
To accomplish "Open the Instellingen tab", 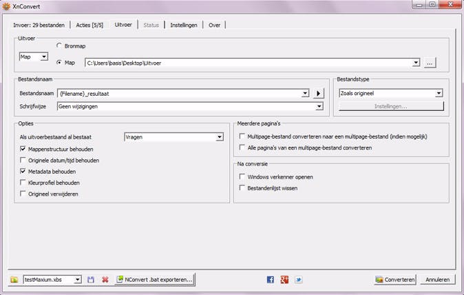I will coord(184,26).
